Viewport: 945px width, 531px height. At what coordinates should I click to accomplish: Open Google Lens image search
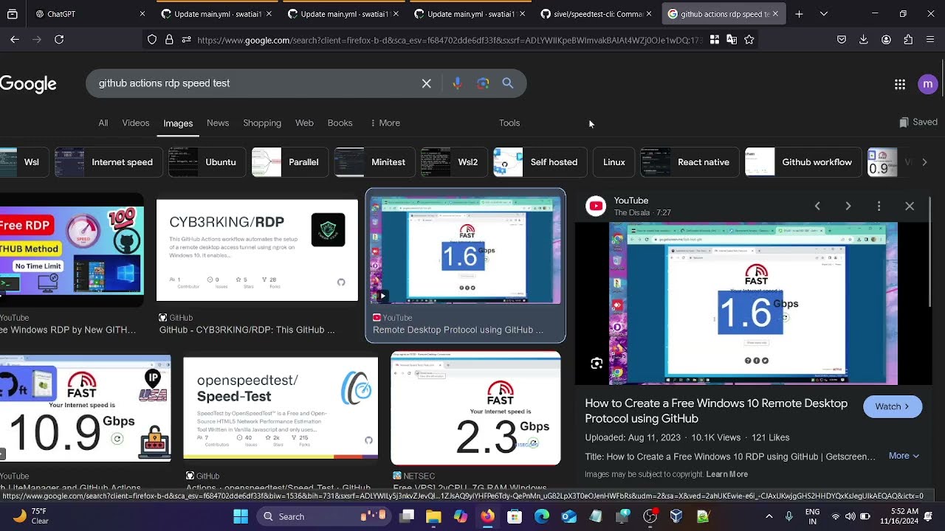pyautogui.click(x=483, y=83)
